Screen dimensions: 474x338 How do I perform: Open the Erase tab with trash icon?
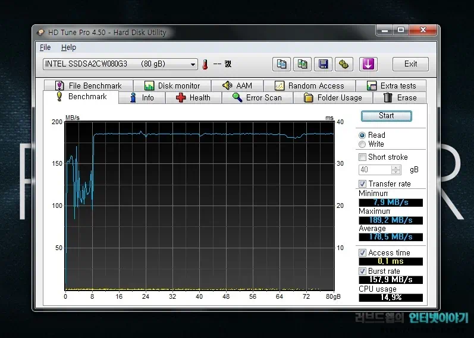click(x=400, y=98)
